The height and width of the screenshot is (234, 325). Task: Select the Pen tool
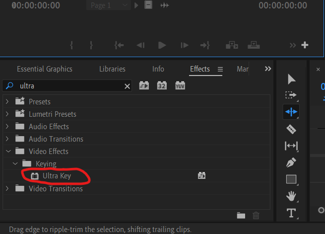(291, 162)
